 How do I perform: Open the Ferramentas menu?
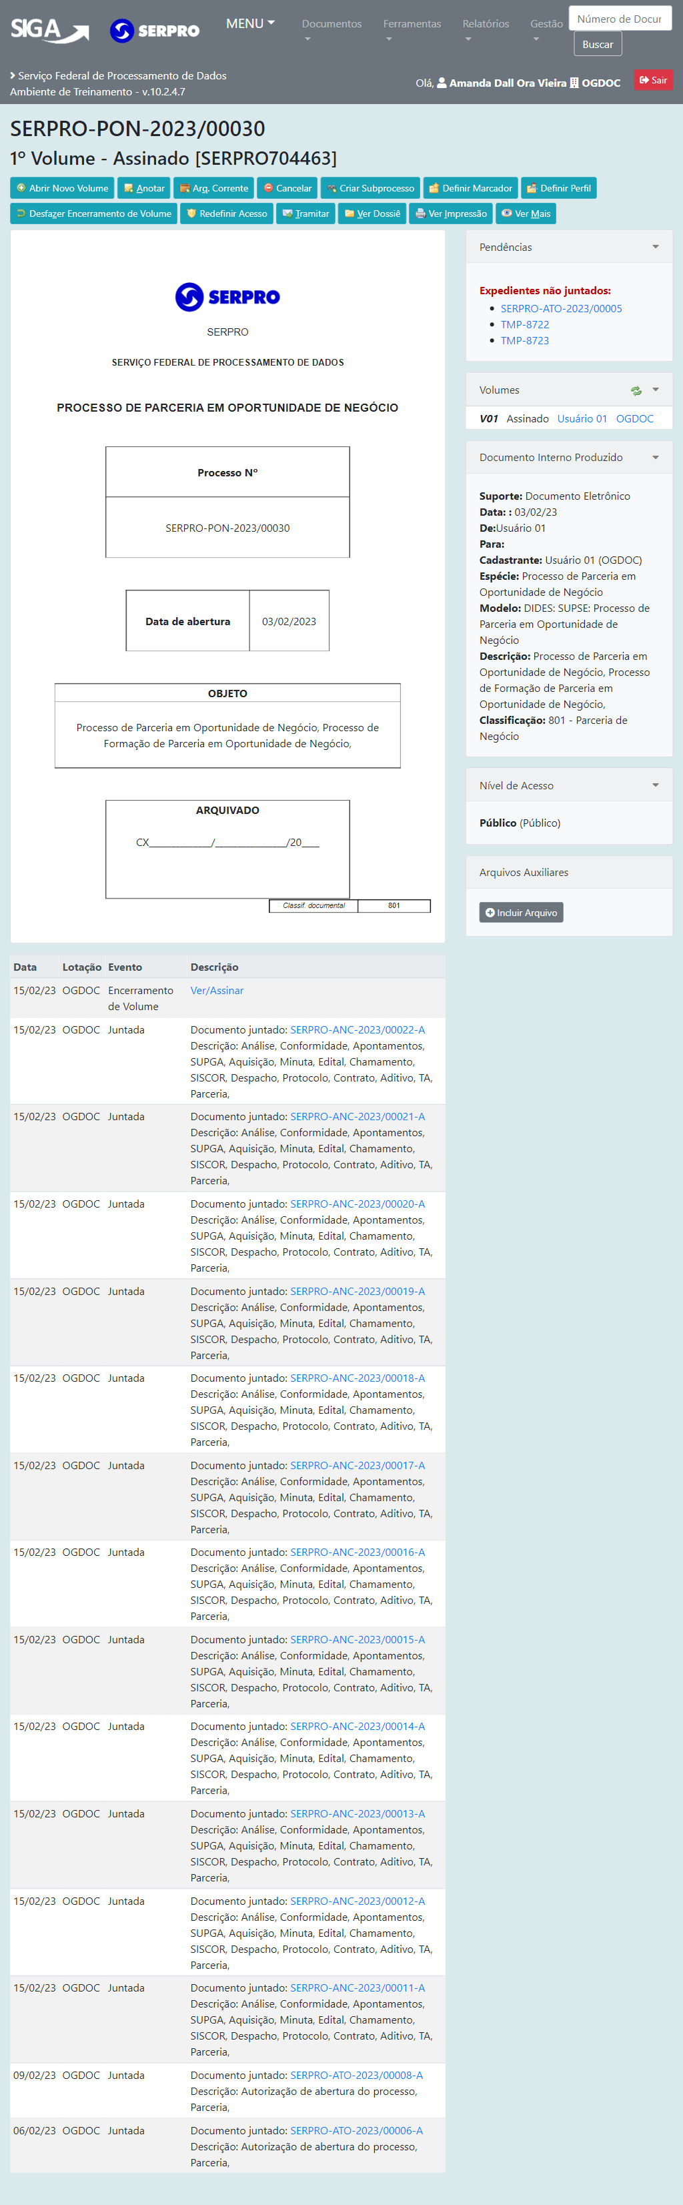412,30
